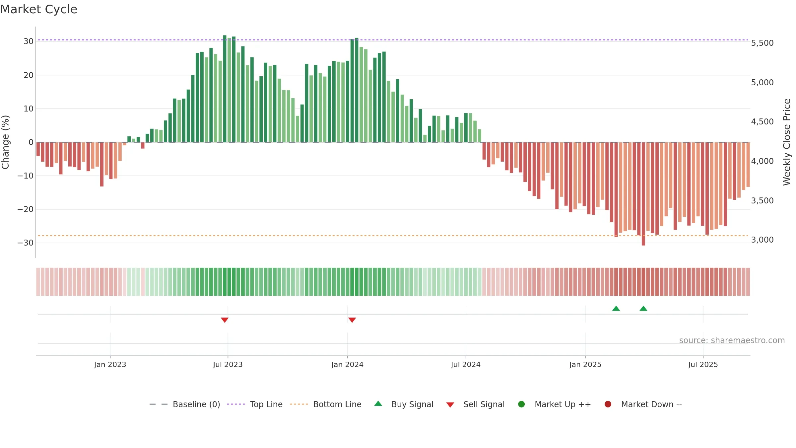
Task: Click the purple Top Line legend dash
Action: [x=236, y=404]
